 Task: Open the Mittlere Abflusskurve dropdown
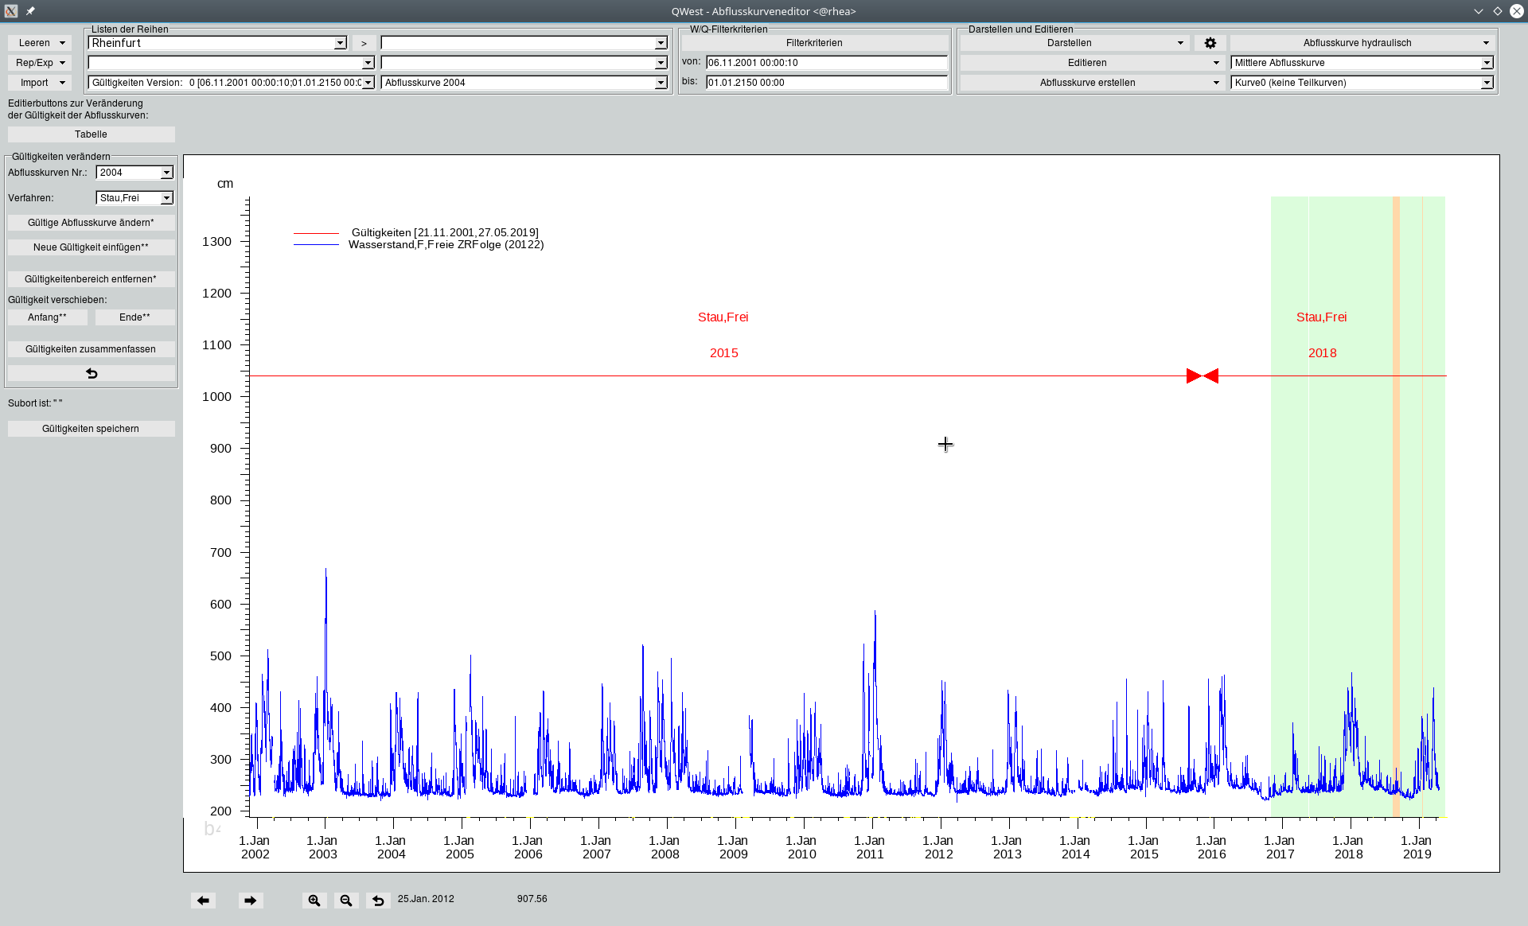[1486, 63]
